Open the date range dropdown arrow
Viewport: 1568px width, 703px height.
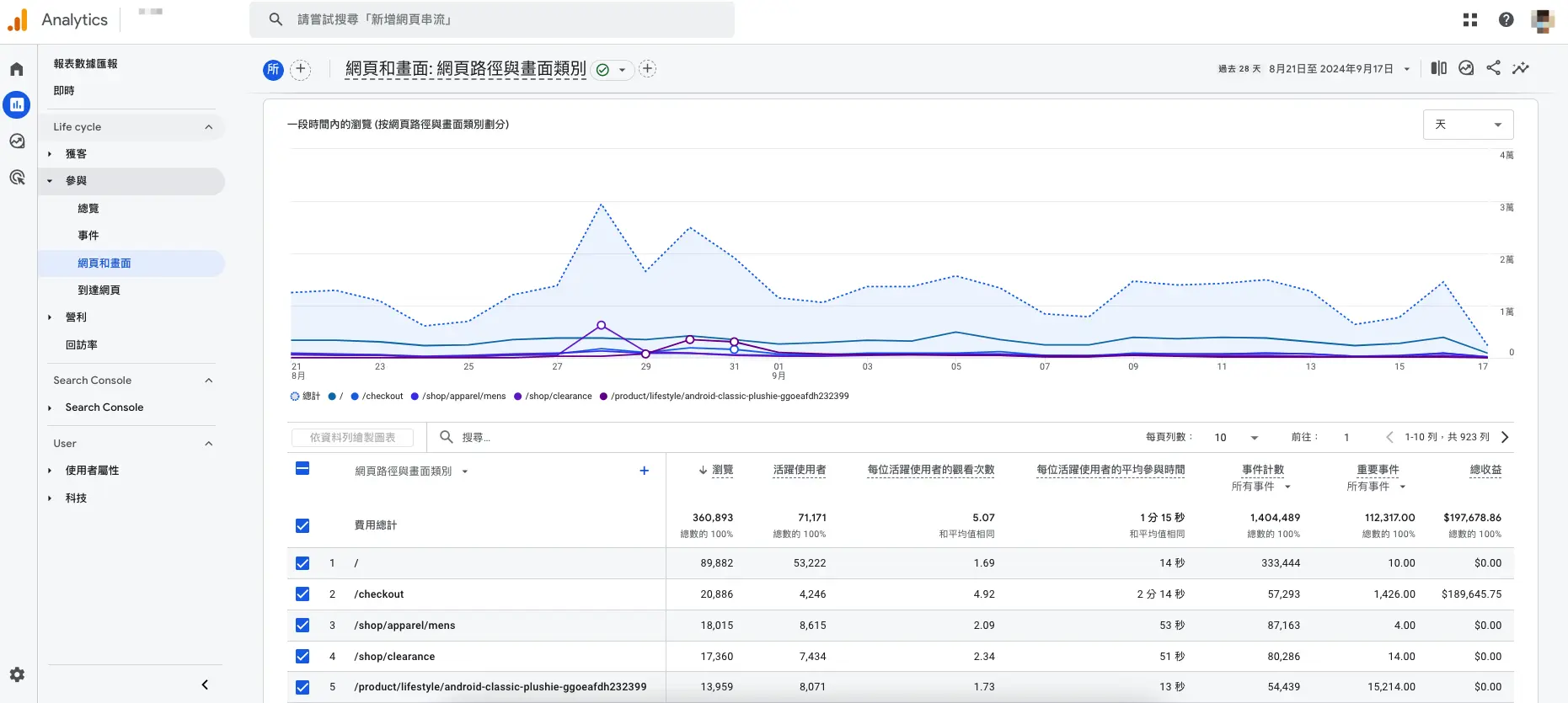[x=1406, y=69]
